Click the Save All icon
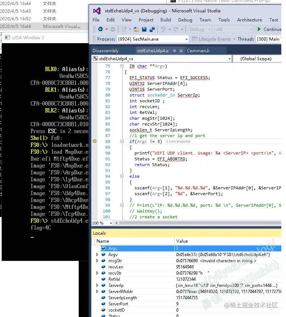The width and height of the screenshot is (286, 317). pos(152,29)
